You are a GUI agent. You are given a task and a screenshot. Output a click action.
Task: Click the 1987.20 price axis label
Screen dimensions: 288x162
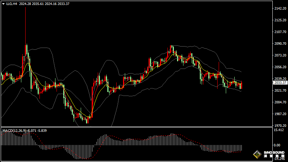click(280, 114)
